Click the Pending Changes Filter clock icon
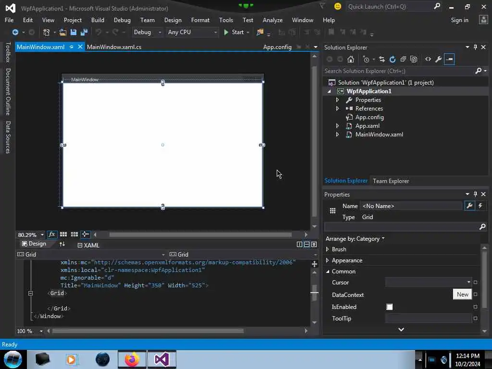Viewport: 492px width, 369px height. (366, 59)
